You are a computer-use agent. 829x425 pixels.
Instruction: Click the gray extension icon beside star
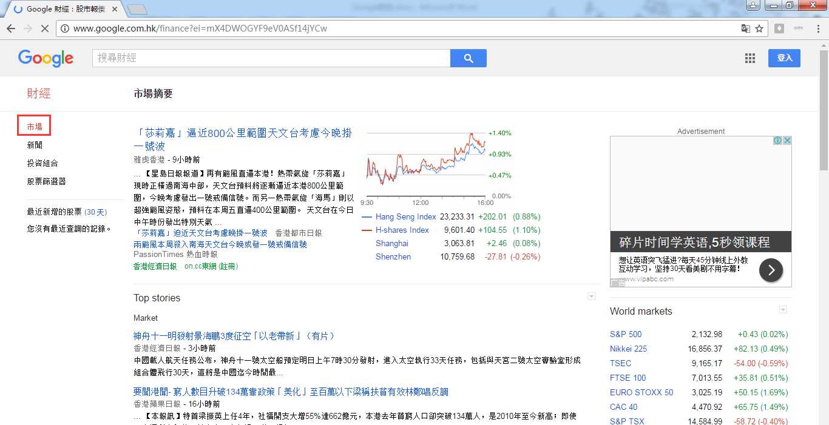coord(779,28)
